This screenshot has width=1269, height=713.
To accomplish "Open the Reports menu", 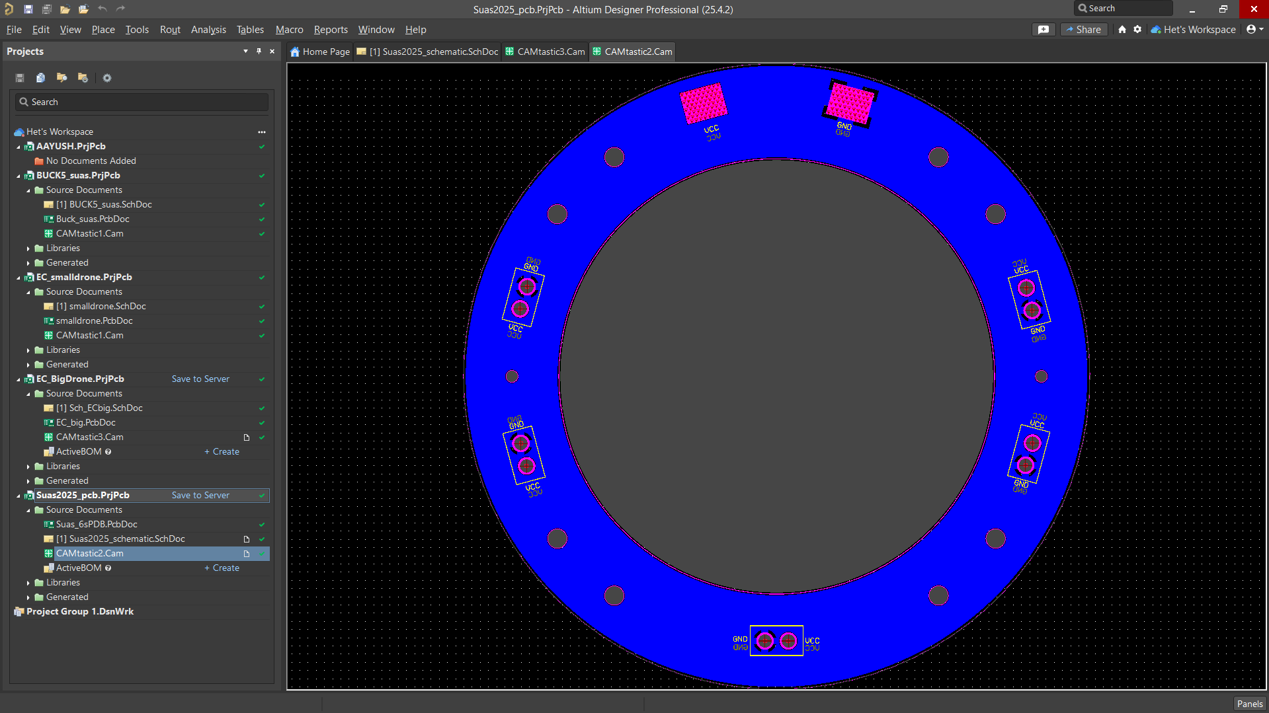I will point(331,29).
